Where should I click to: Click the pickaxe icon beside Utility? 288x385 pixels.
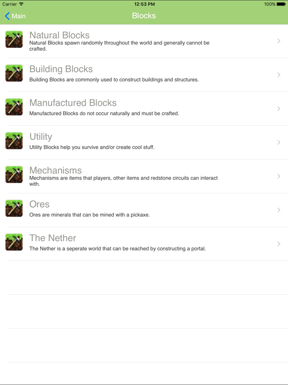click(x=14, y=141)
